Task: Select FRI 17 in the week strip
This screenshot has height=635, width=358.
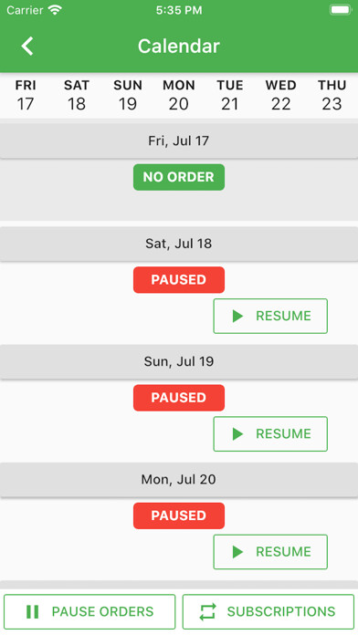Action: [x=26, y=95]
